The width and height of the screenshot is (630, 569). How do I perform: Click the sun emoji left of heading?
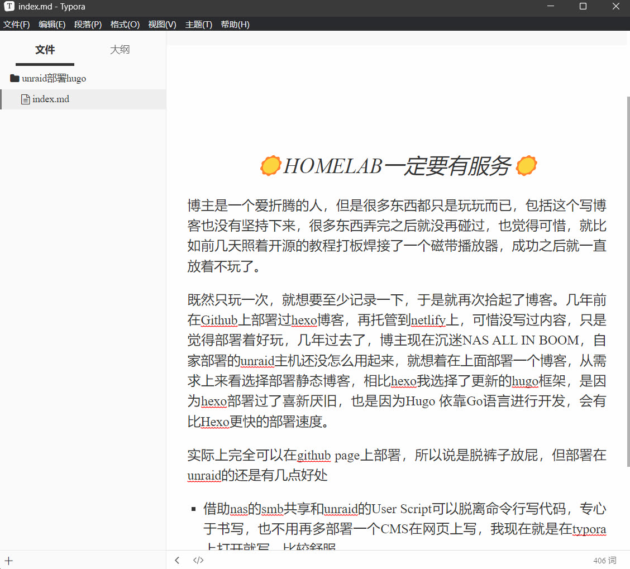(270, 166)
